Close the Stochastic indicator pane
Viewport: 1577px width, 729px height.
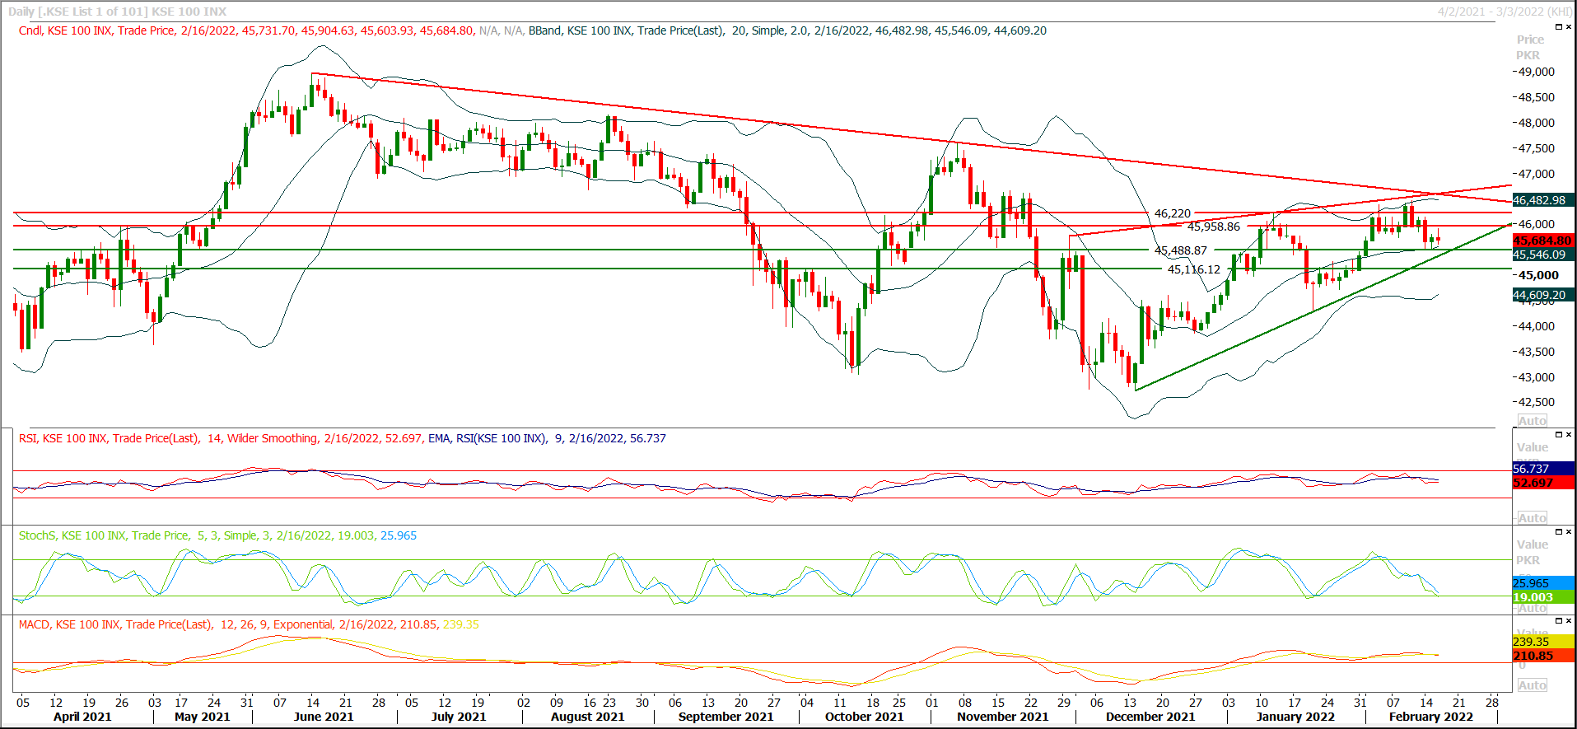(1568, 531)
